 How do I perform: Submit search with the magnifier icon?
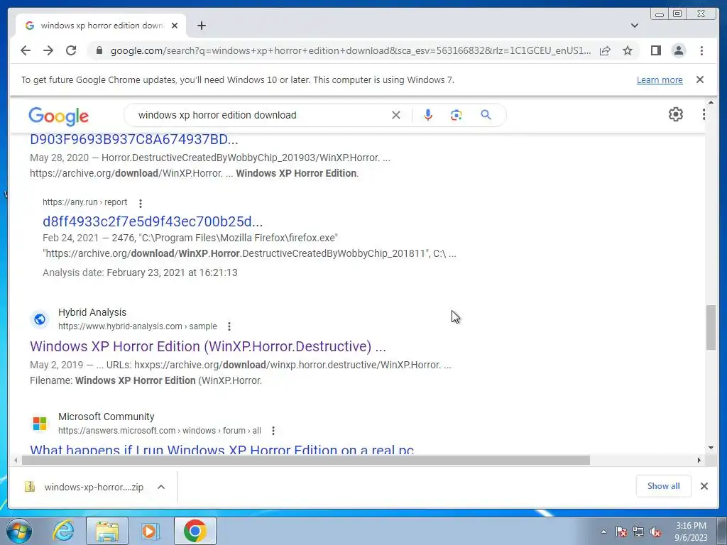pos(486,115)
